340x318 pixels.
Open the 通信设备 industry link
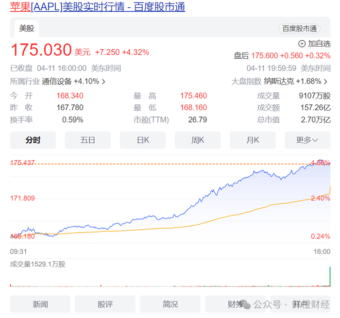(x=57, y=82)
